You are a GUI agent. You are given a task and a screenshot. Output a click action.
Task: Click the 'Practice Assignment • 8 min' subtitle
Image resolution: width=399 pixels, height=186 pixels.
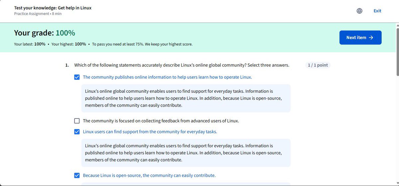38,14
